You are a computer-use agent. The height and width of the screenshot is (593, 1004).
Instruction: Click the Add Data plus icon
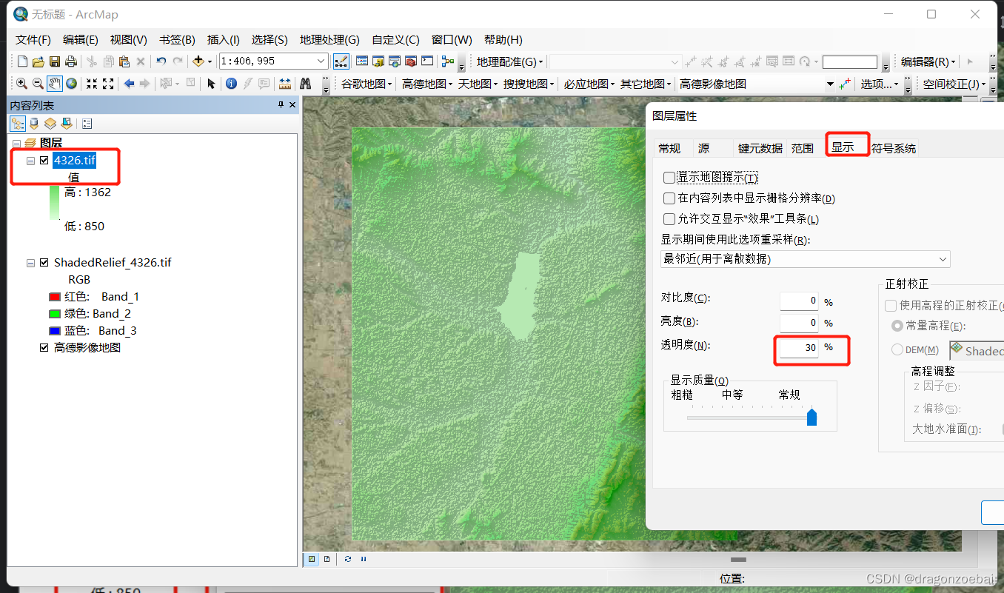[x=199, y=61]
